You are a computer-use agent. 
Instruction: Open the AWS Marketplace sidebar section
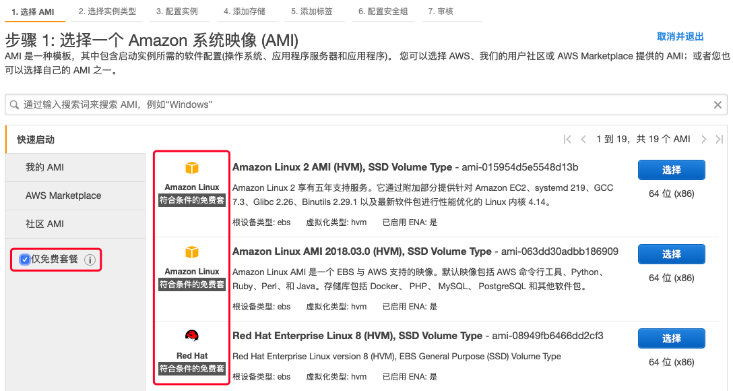[75, 195]
